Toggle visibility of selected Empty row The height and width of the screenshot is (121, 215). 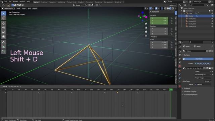212,16
